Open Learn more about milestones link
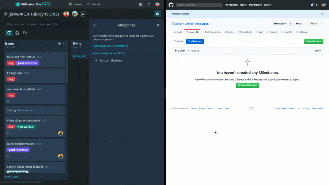This screenshot has height=185, width=329. [110, 46]
